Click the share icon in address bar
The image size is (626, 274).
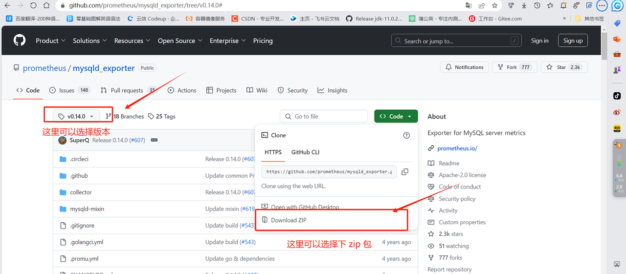click(x=482, y=5)
